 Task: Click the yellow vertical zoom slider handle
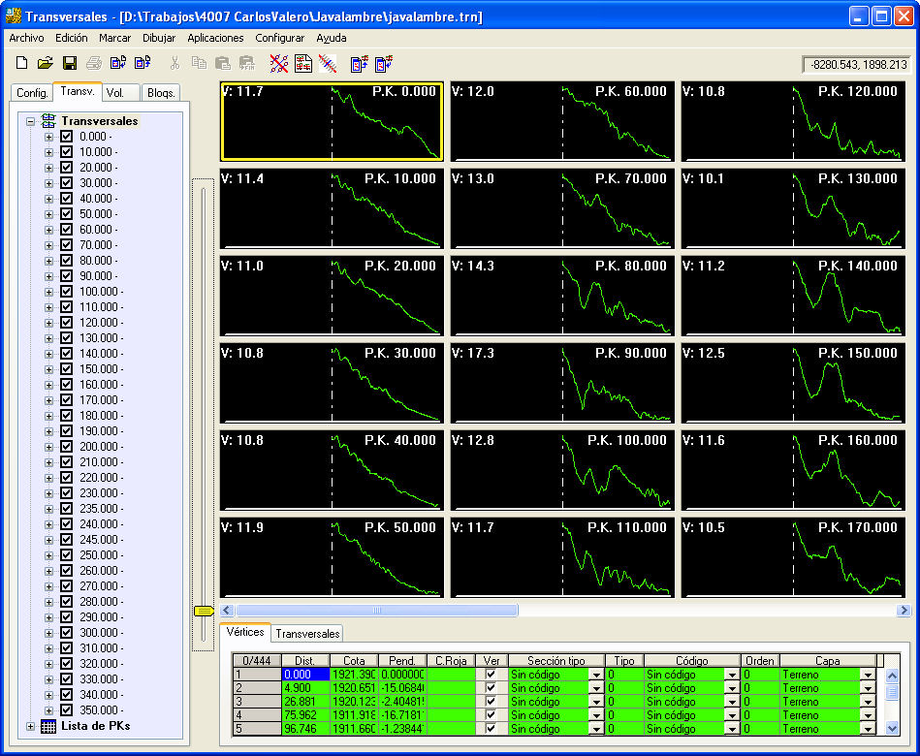tap(203, 612)
